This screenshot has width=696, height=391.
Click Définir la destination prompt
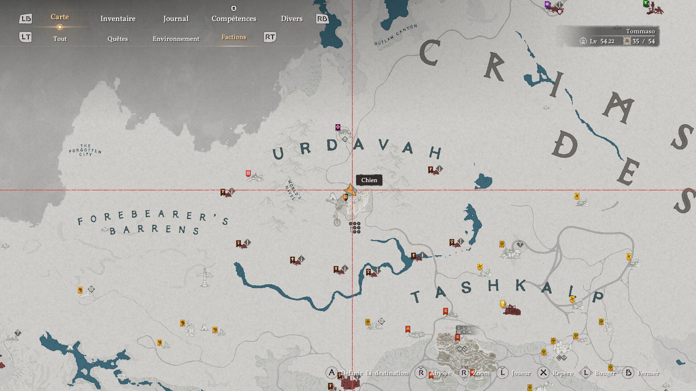374,373
